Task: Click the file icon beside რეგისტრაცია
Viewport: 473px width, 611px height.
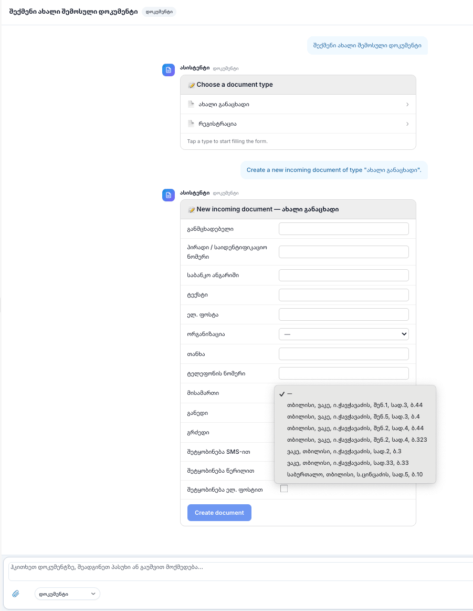Action: [x=191, y=124]
